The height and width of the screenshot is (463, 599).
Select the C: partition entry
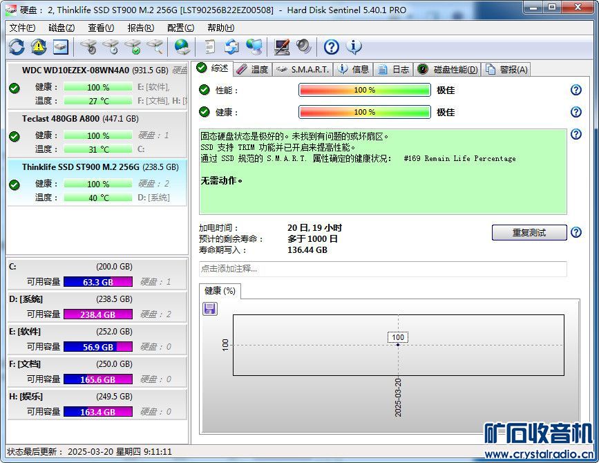98,274
